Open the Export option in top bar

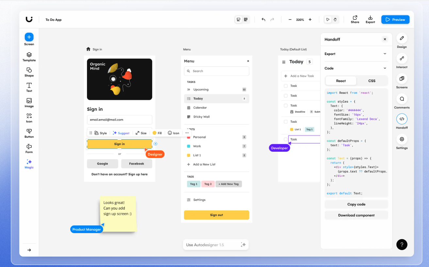[370, 20]
